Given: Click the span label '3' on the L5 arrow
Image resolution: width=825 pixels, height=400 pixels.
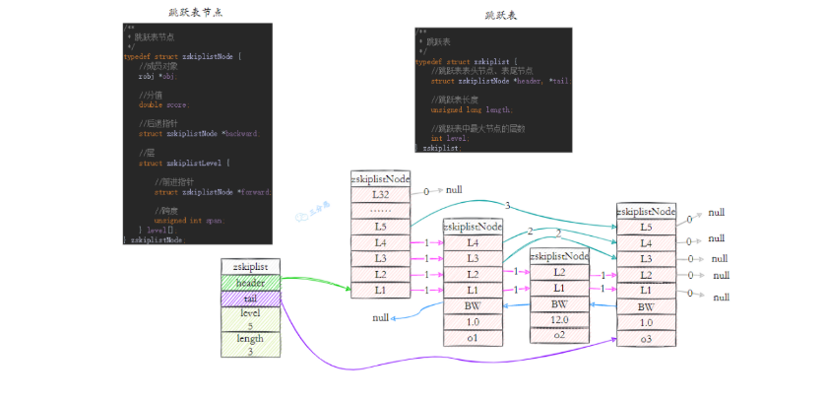Looking at the screenshot, I should pyautogui.click(x=508, y=205).
